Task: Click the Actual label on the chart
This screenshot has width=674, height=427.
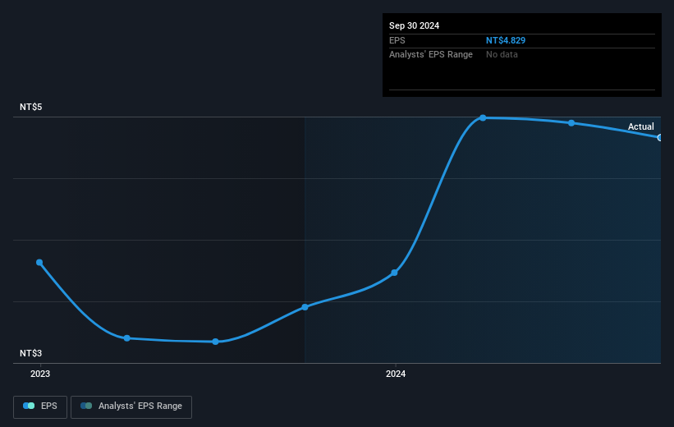Action: [640, 126]
